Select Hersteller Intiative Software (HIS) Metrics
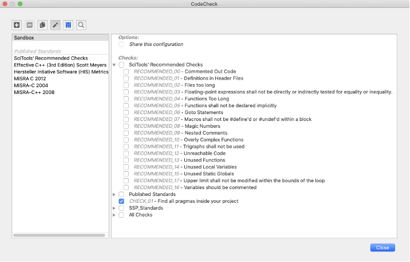The height and width of the screenshot is (262, 410). pyautogui.click(x=60, y=72)
